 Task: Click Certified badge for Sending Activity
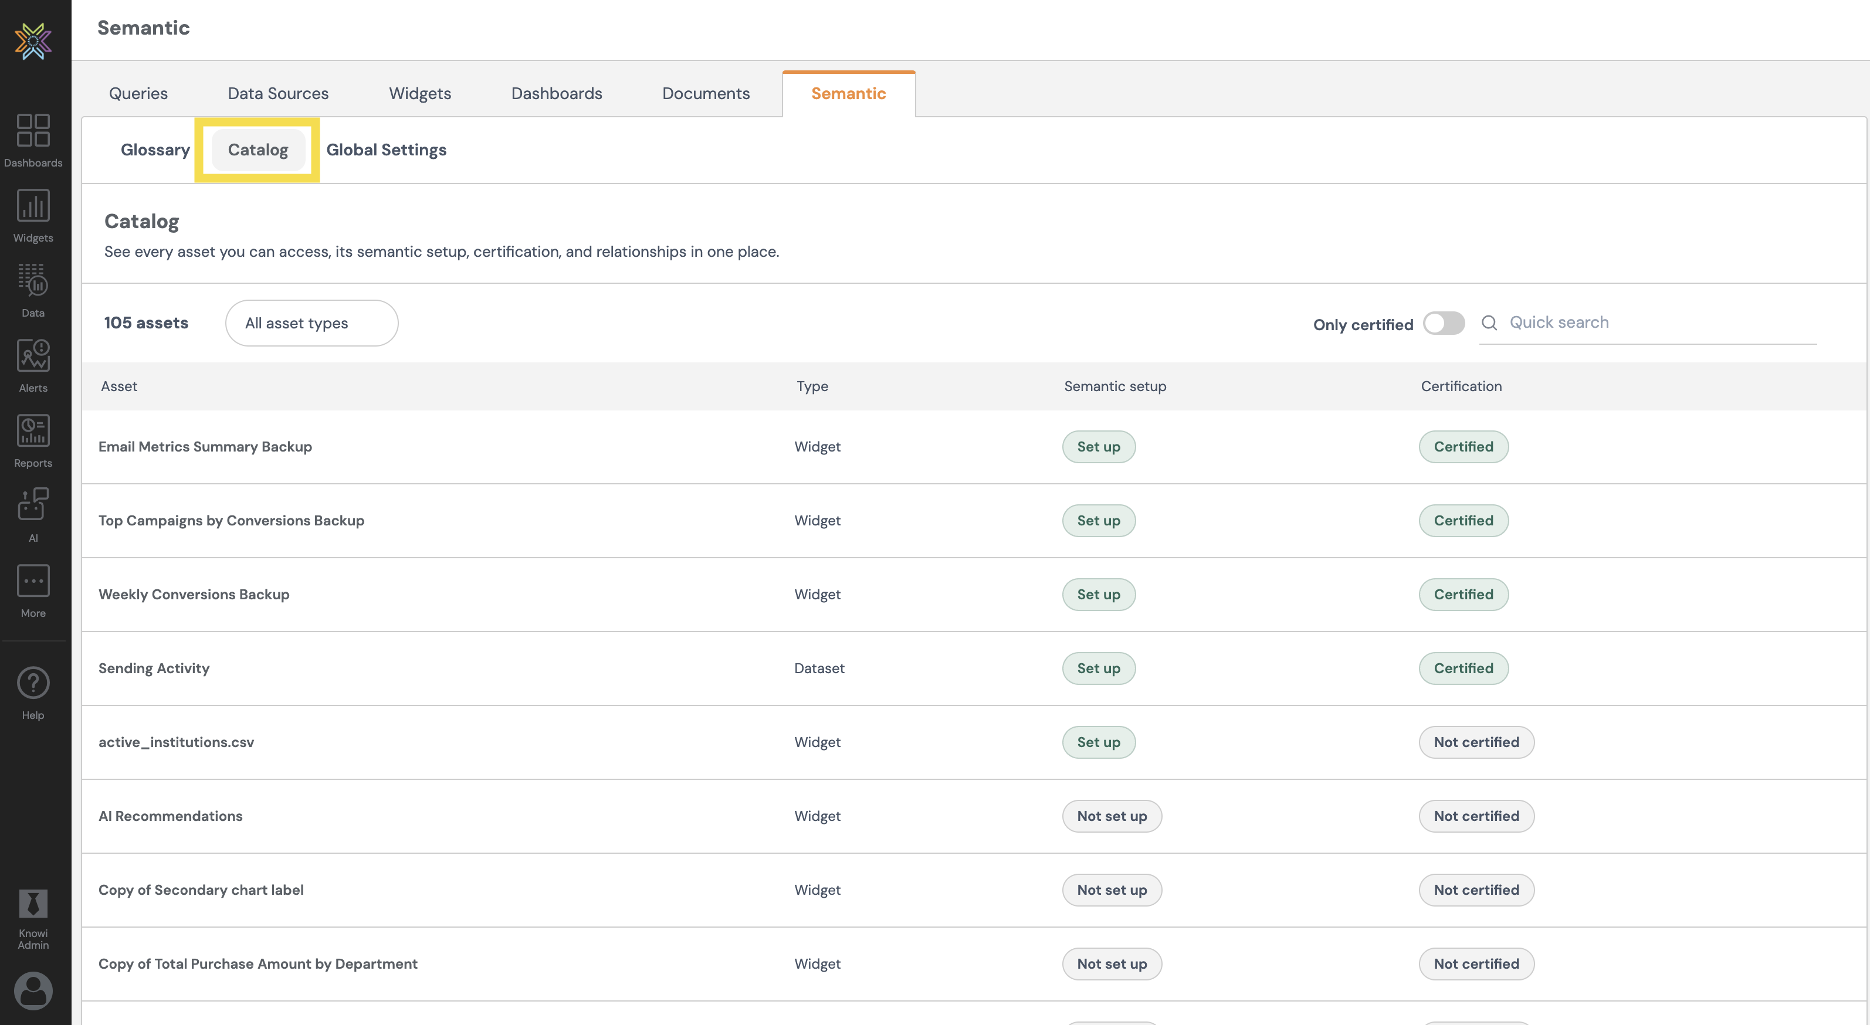pyautogui.click(x=1464, y=668)
